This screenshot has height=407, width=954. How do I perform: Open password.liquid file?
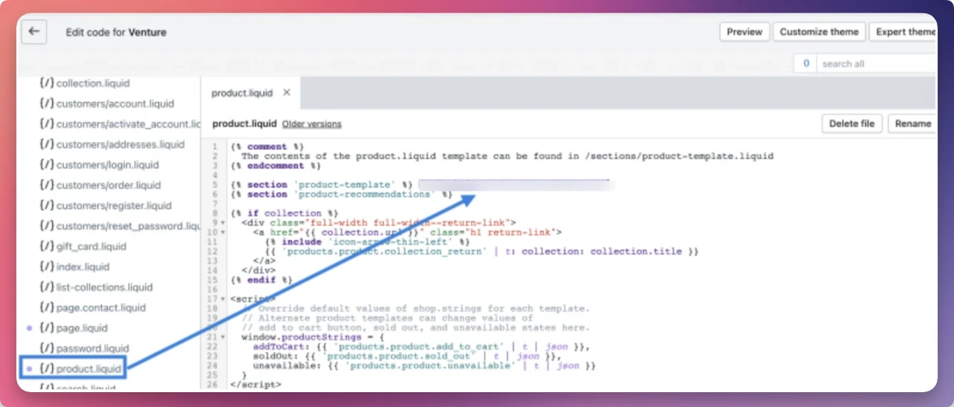point(94,348)
